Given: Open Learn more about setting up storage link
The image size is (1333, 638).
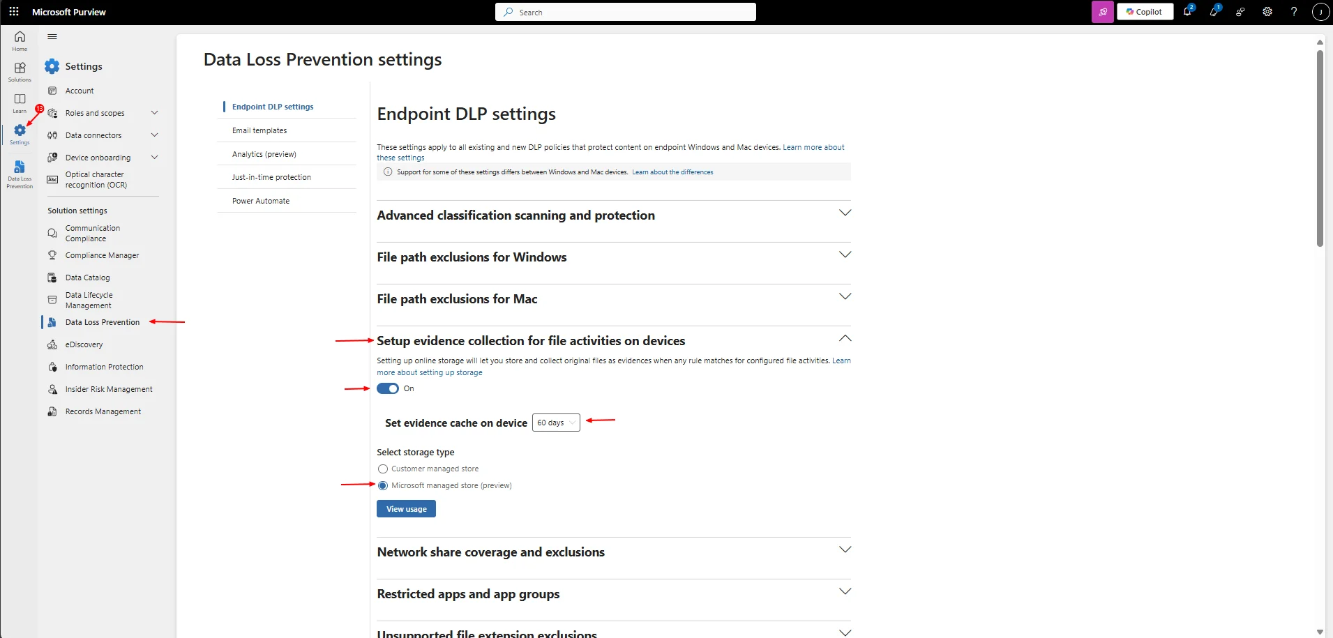Looking at the screenshot, I should tap(430, 372).
